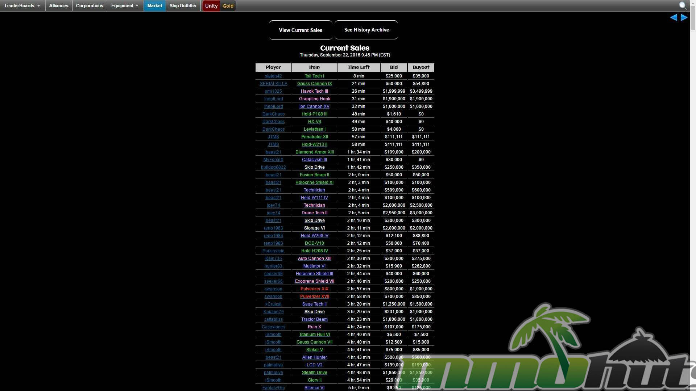Image resolution: width=696 pixels, height=391 pixels.
Task: Open the Corporations menu item
Action: point(90,6)
